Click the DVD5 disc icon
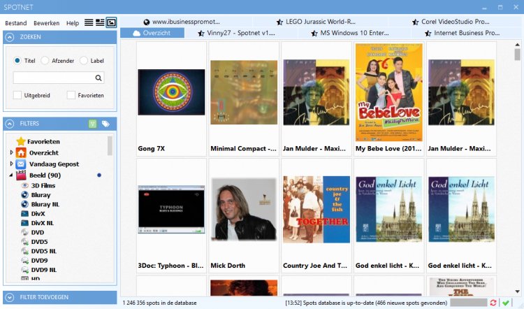 coord(24,241)
